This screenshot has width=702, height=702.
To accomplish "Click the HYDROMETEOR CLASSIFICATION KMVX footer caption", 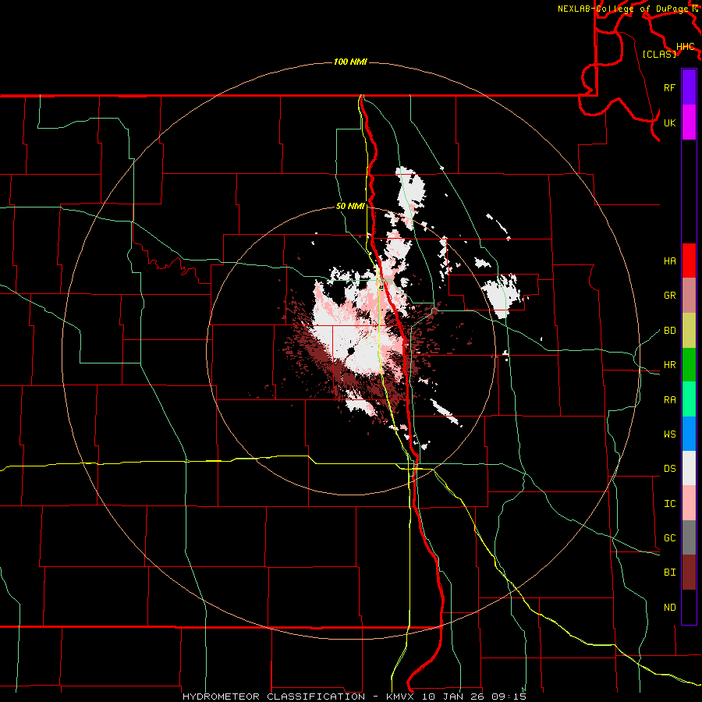I will click(x=354, y=697).
